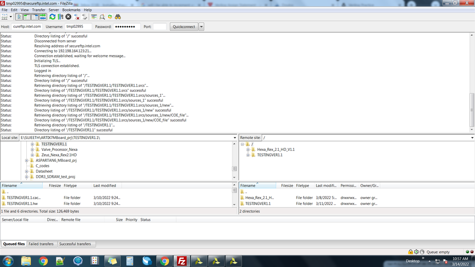This screenshot has height=267, width=475.
Task: Cancel the current operation
Action: [x=69, y=17]
